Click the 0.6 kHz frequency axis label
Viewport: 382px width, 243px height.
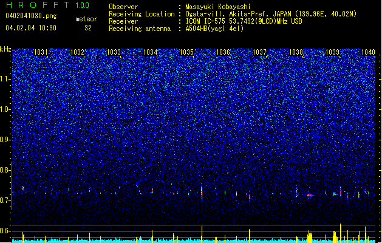(5, 231)
